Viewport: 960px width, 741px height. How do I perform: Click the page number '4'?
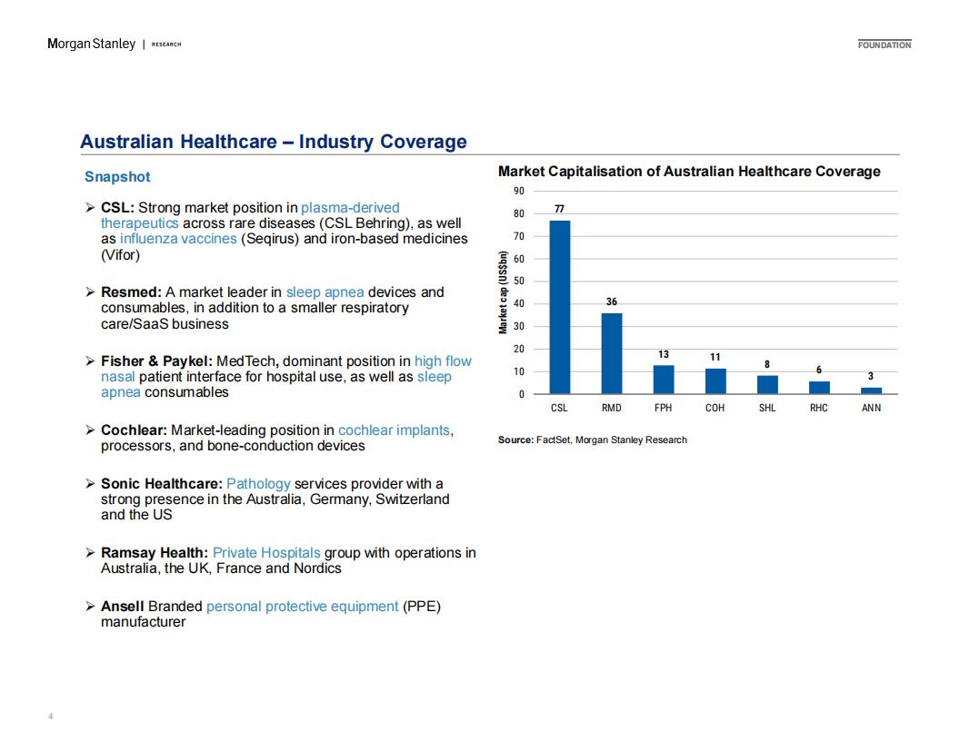pos(51,716)
